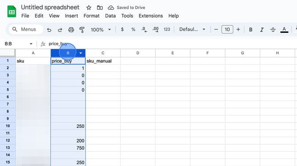Select price_buy cell in row 15

[68, 162]
